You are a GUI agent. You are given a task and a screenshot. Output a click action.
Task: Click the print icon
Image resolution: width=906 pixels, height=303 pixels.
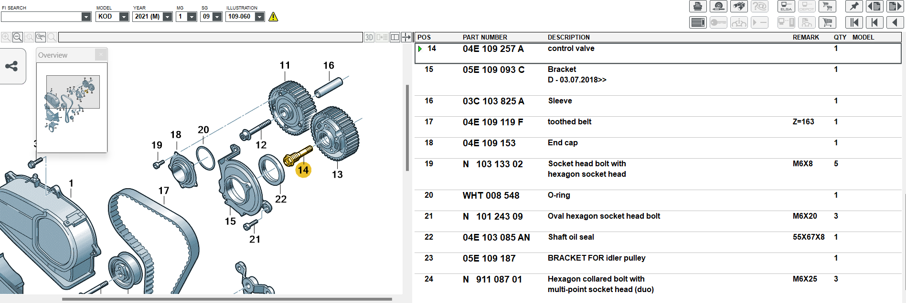tap(698, 6)
